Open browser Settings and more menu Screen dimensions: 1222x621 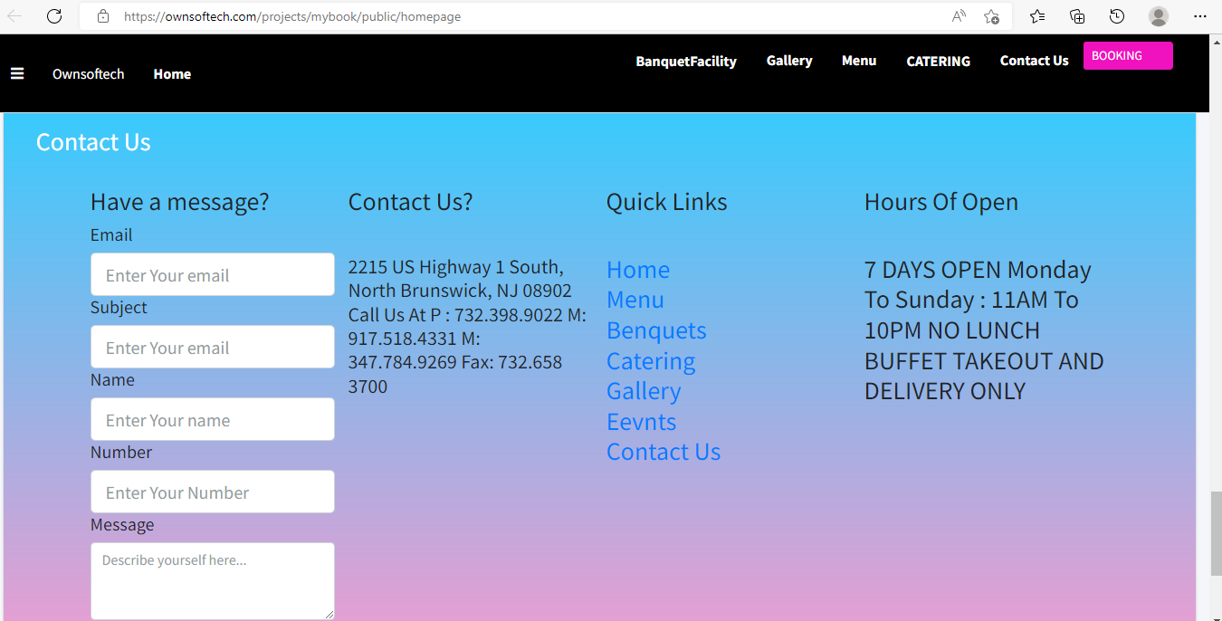point(1199,16)
